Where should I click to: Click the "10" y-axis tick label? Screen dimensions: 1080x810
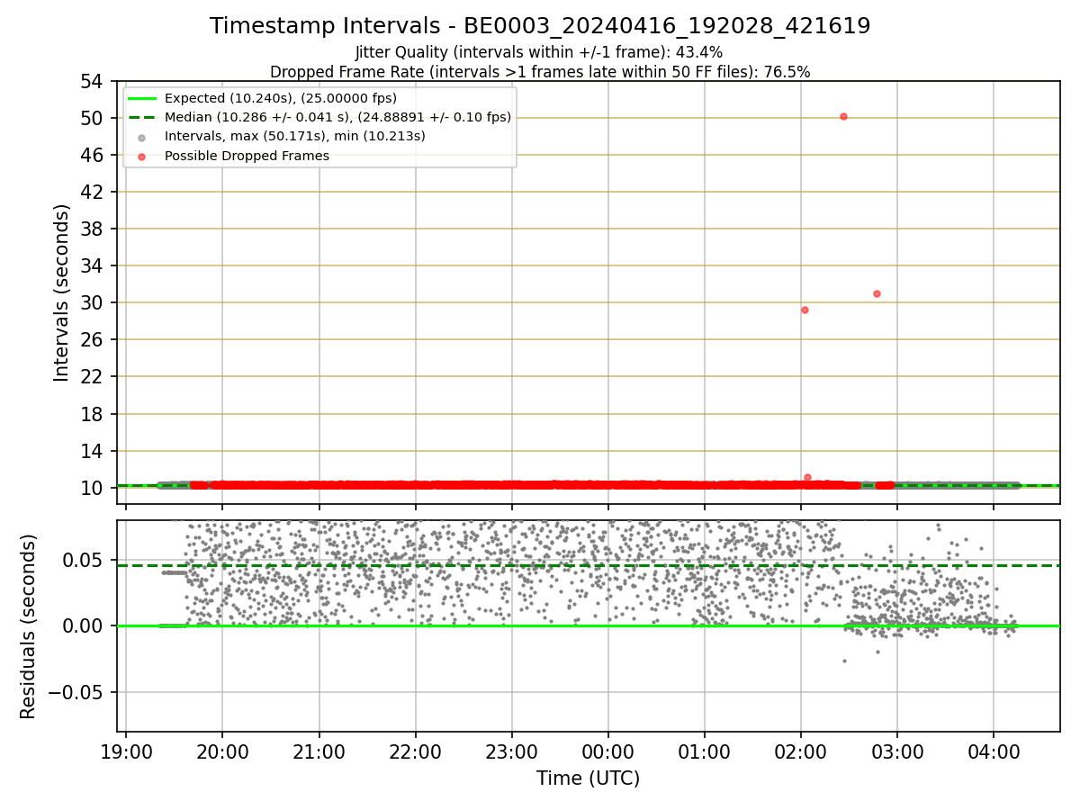pyautogui.click(x=93, y=488)
